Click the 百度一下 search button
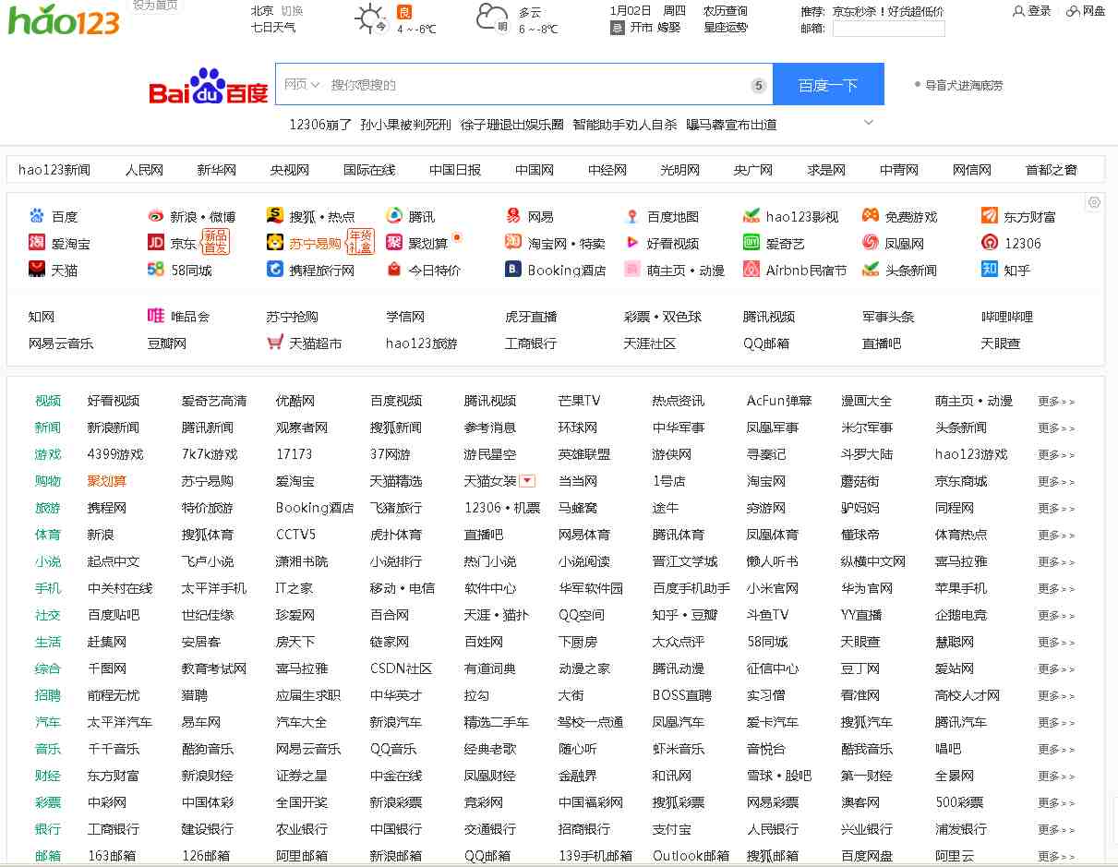 pyautogui.click(x=828, y=83)
